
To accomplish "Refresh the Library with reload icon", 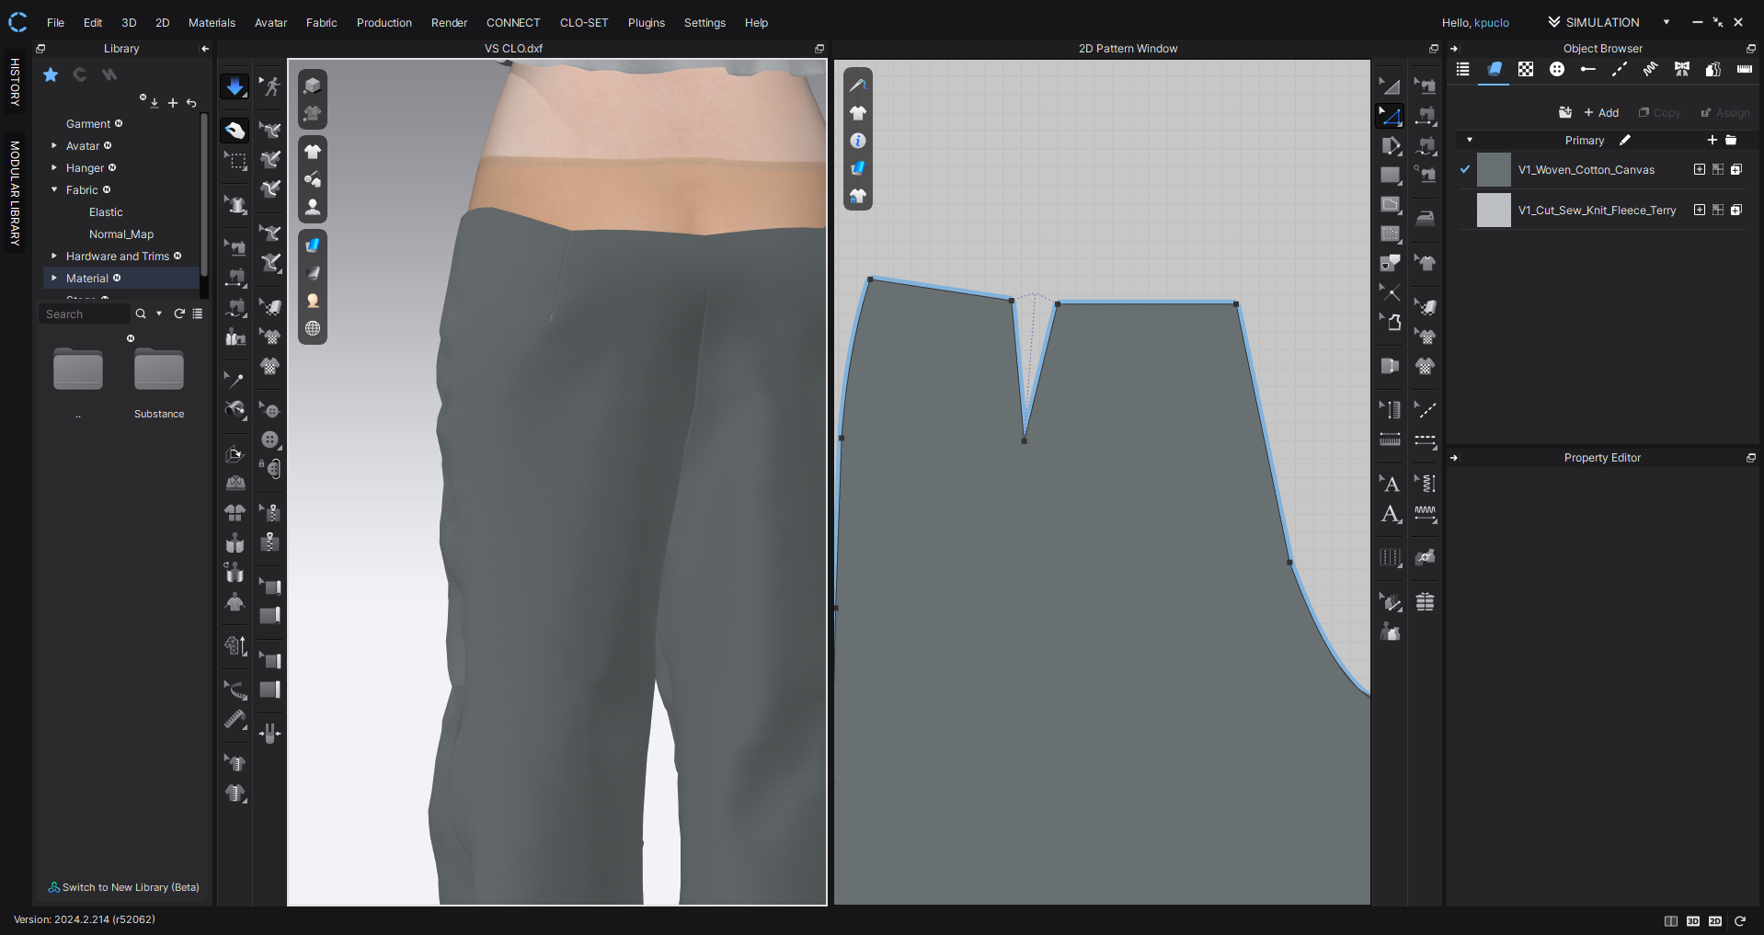I will pyautogui.click(x=179, y=314).
